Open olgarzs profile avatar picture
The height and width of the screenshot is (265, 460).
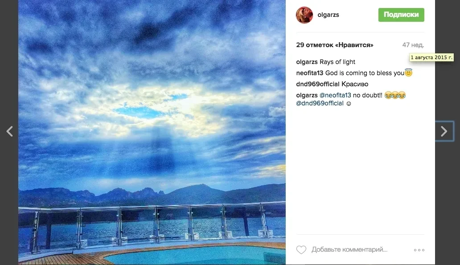click(x=304, y=15)
